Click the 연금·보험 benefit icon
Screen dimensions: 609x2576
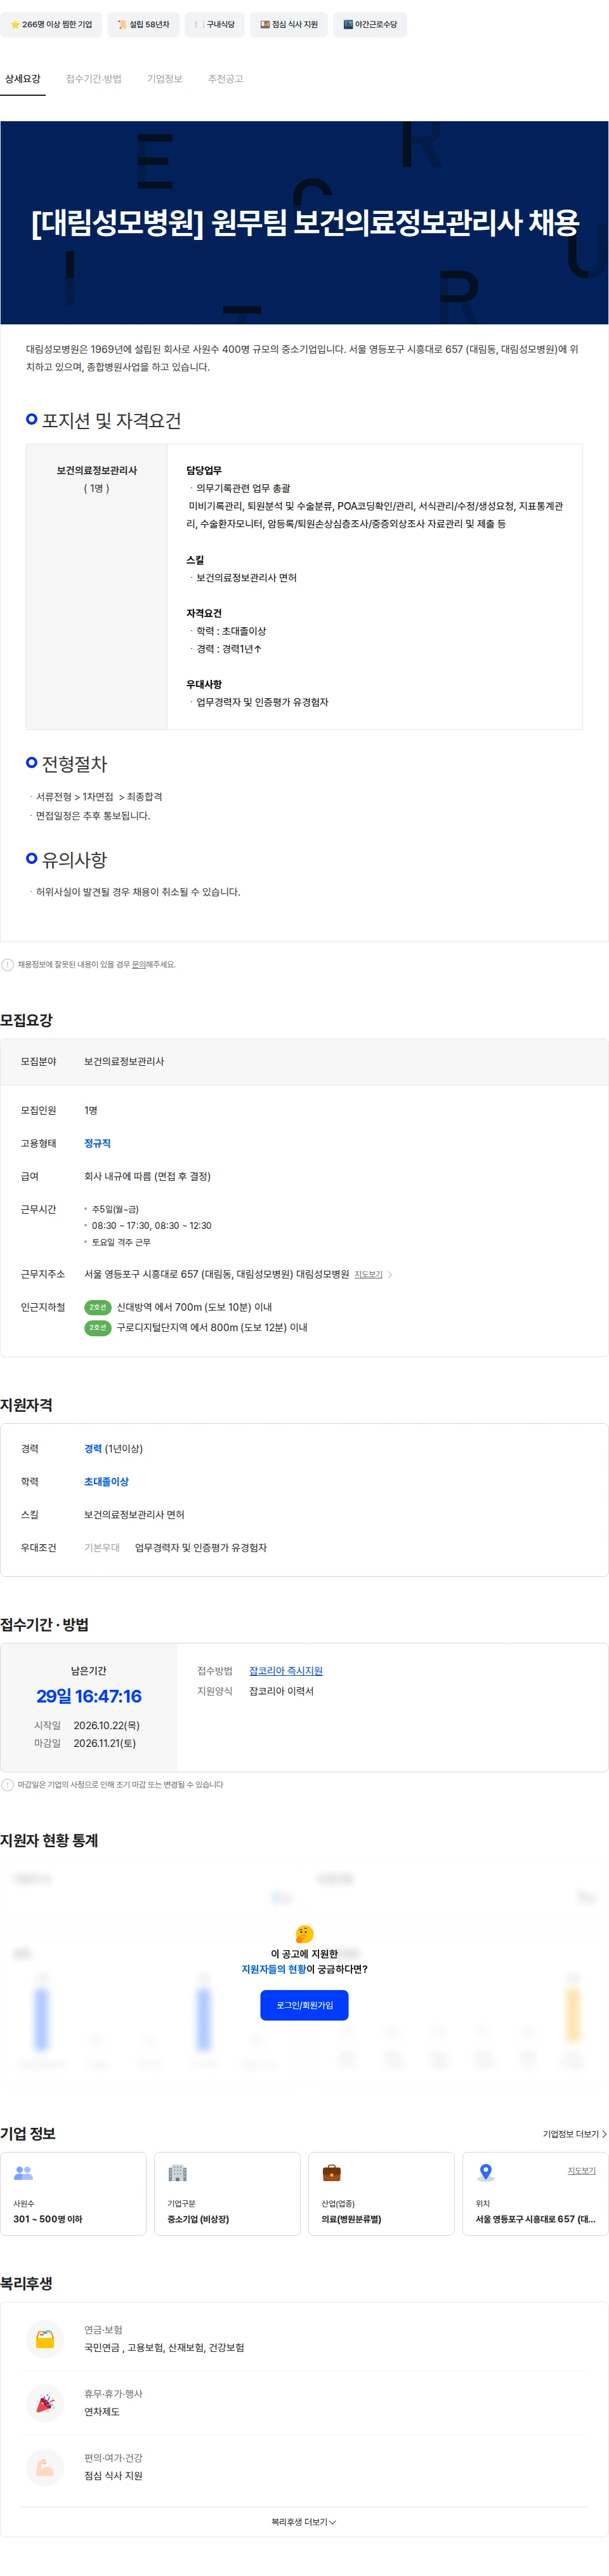(45, 2339)
